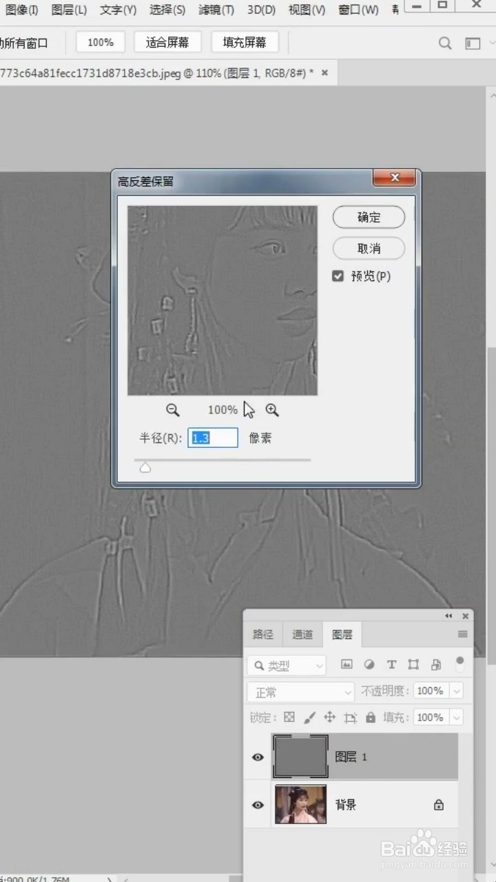496x882 pixels.
Task: Open the 图像 menu
Action: coord(21,10)
